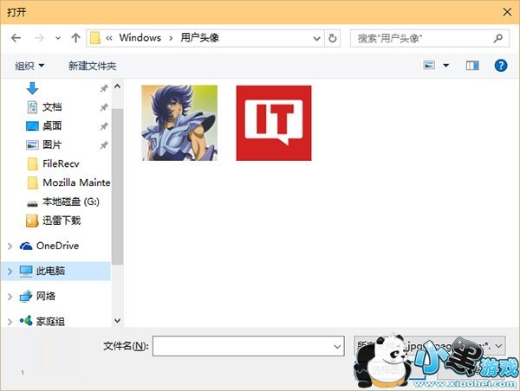Viewport: 520px width, 391px height.
Task: Click the 文件名 text input field
Action: (243, 346)
